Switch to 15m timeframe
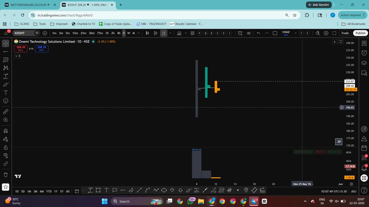This screenshot has width=369, height=207. pyautogui.click(x=75, y=33)
